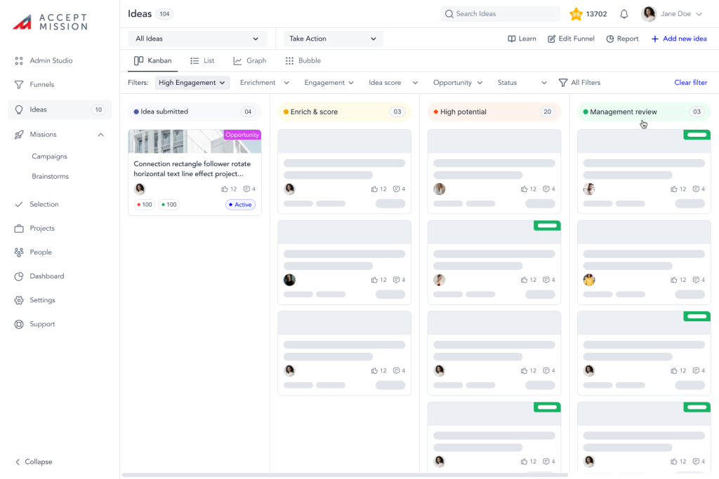Click the notification bell icon
This screenshot has height=479, width=719.
tap(624, 14)
